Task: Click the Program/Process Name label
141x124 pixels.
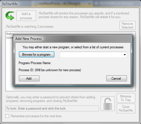Action: (x=35, y=63)
